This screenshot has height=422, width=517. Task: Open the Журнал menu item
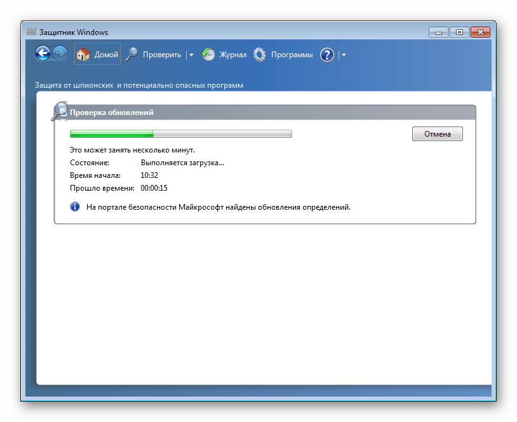(x=233, y=55)
